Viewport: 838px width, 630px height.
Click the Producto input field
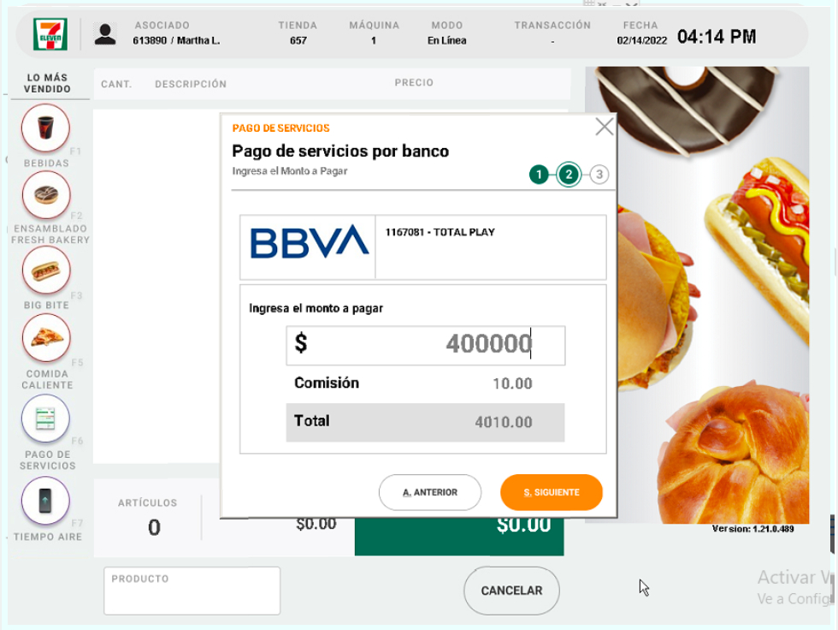192,591
